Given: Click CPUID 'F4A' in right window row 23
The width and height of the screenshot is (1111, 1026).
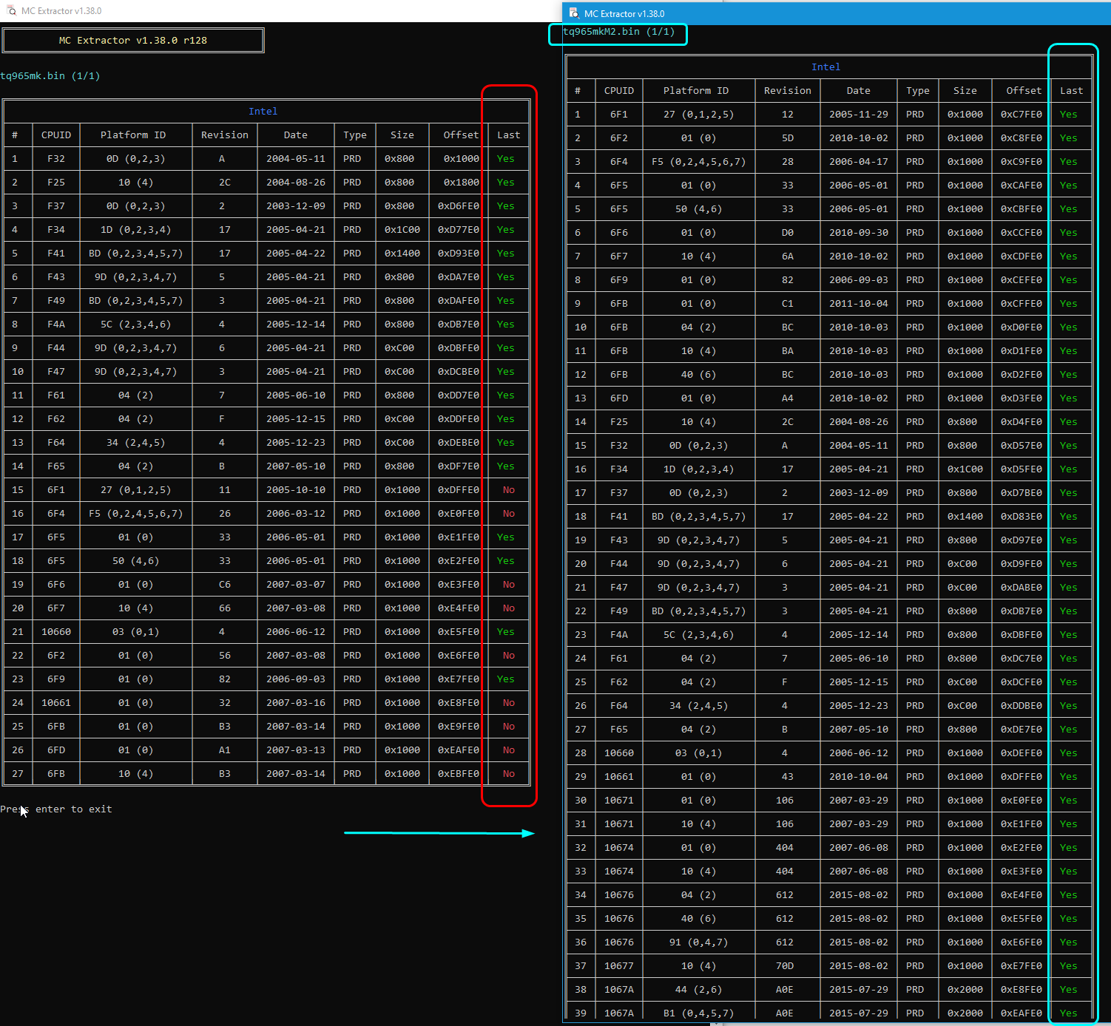Looking at the screenshot, I should (x=619, y=635).
